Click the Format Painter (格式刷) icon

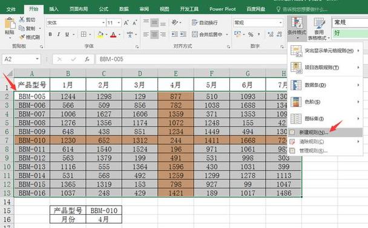(22, 37)
